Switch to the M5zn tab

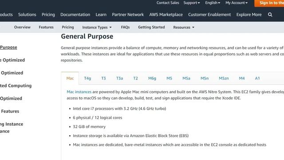[224, 78]
